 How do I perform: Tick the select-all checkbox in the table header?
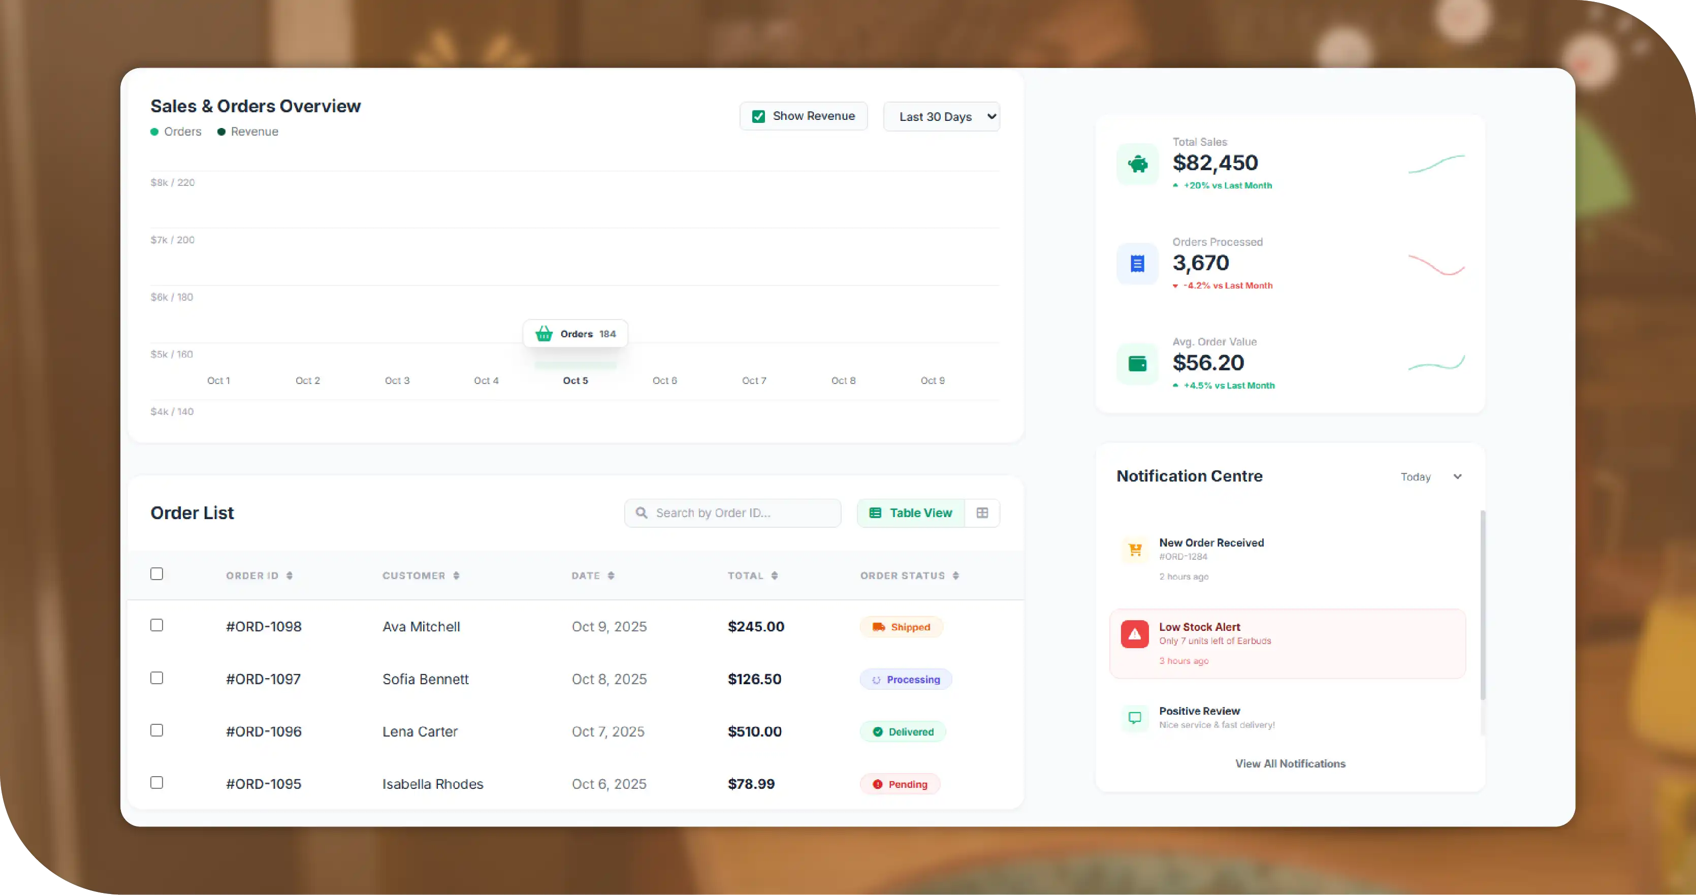click(x=156, y=573)
